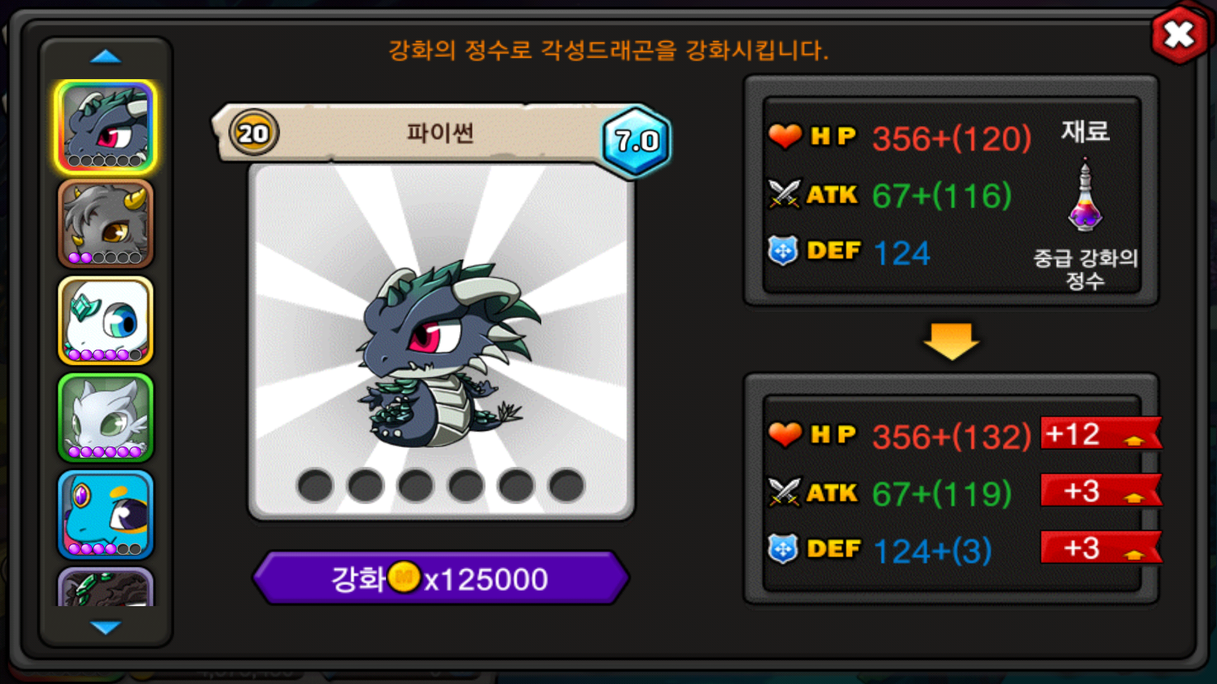Select the partially visible bottom dragon thumbnail

(106, 586)
